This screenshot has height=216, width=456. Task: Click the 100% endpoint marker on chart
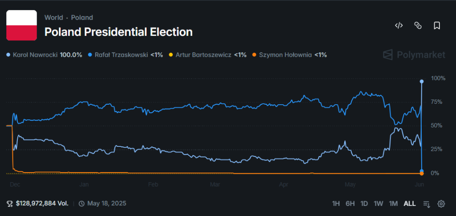coord(422,82)
